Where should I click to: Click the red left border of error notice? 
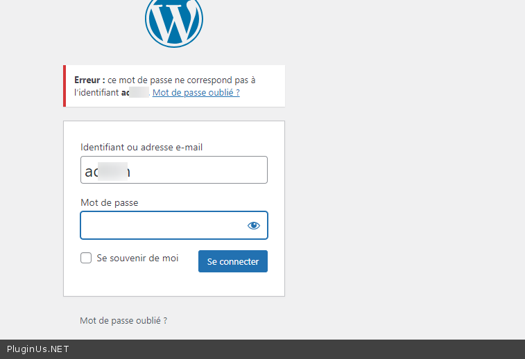point(64,86)
